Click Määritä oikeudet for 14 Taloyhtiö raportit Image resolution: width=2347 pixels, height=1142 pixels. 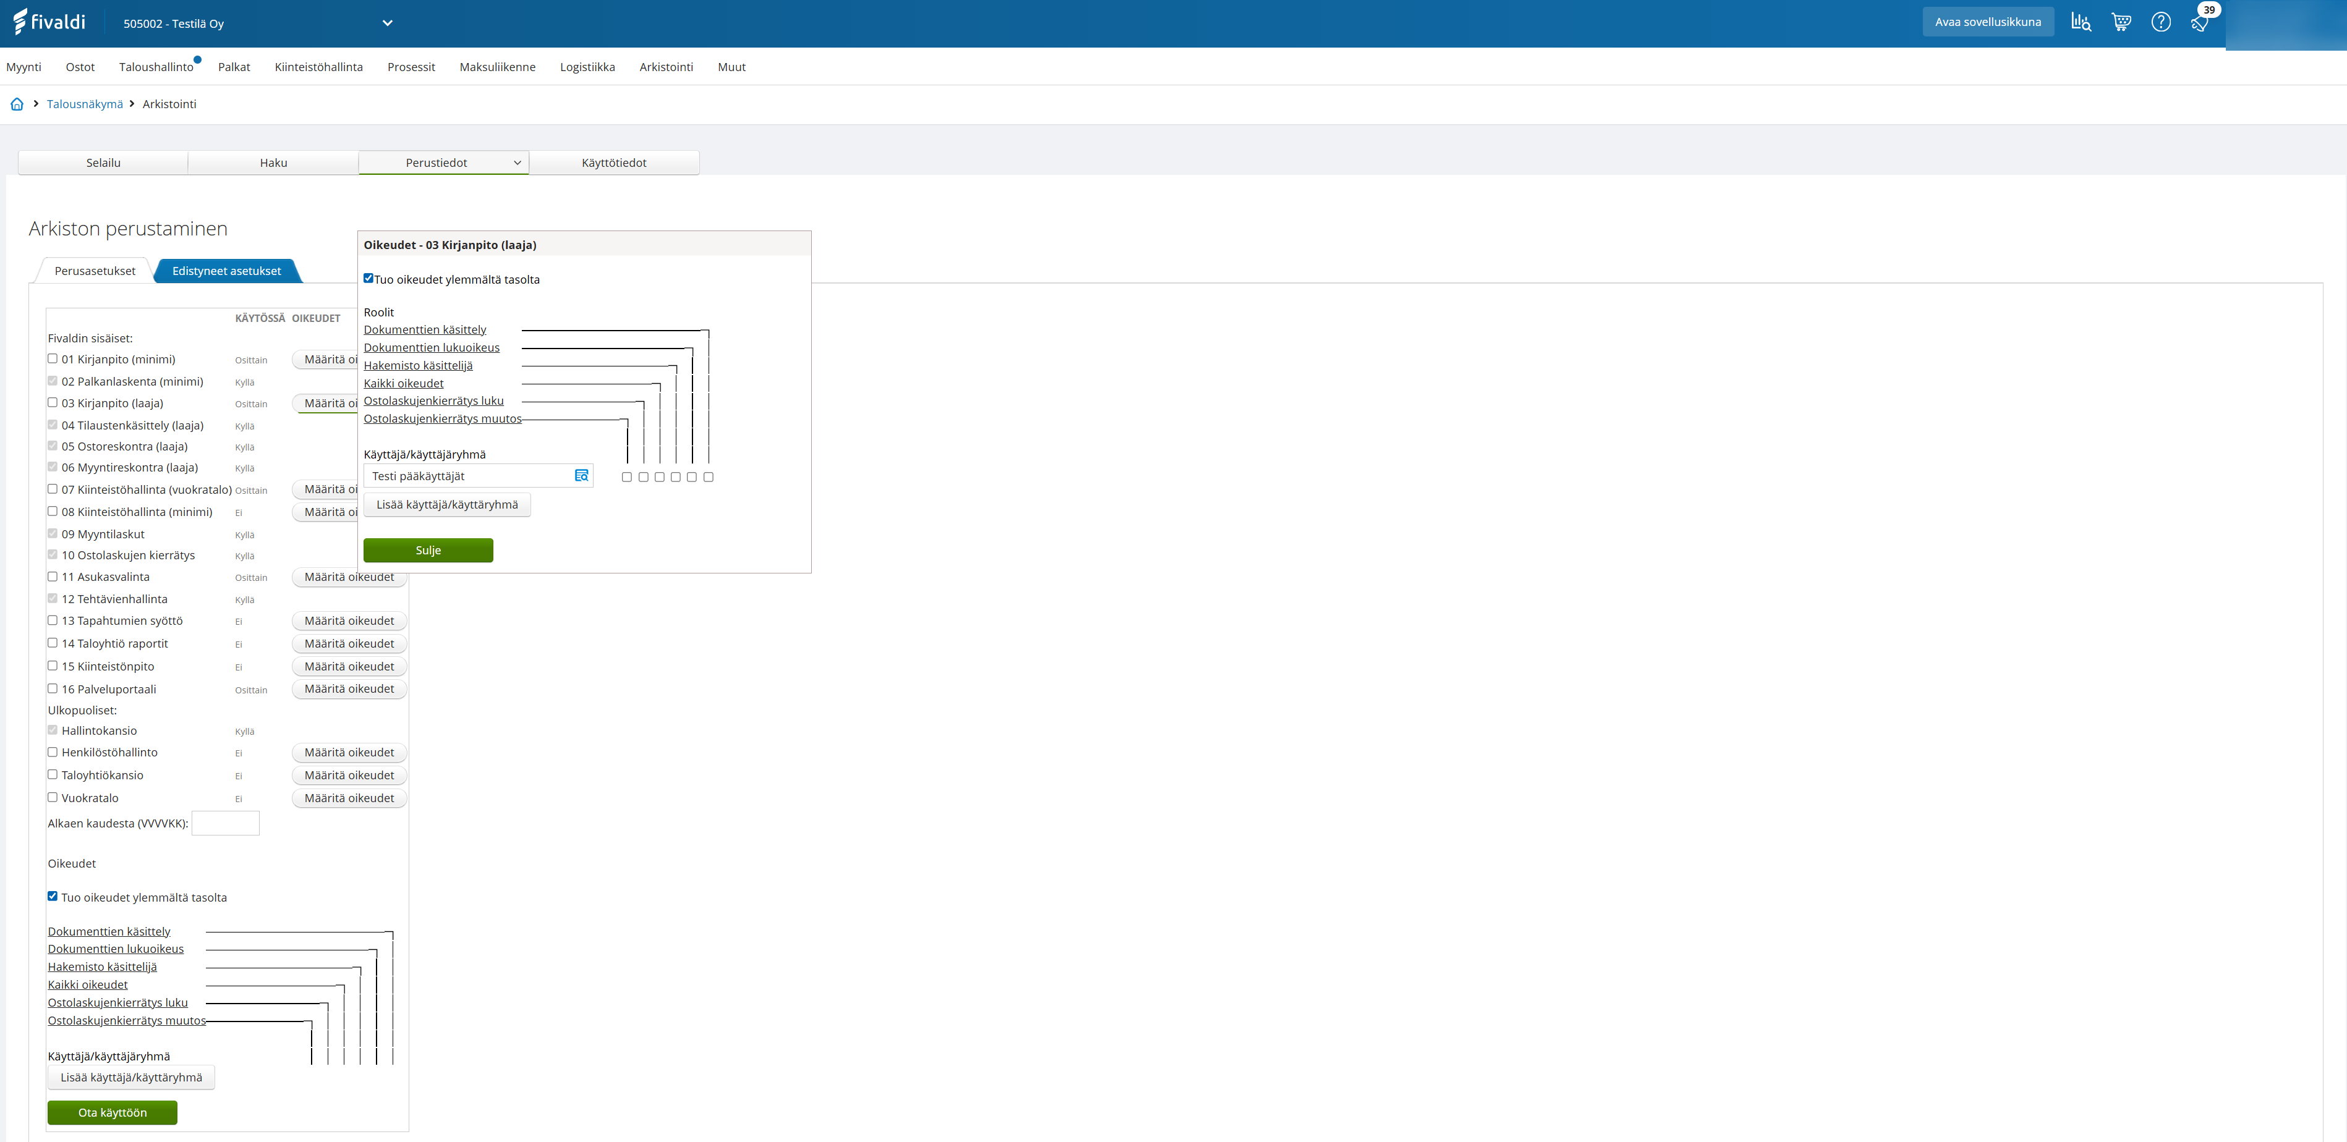(349, 644)
